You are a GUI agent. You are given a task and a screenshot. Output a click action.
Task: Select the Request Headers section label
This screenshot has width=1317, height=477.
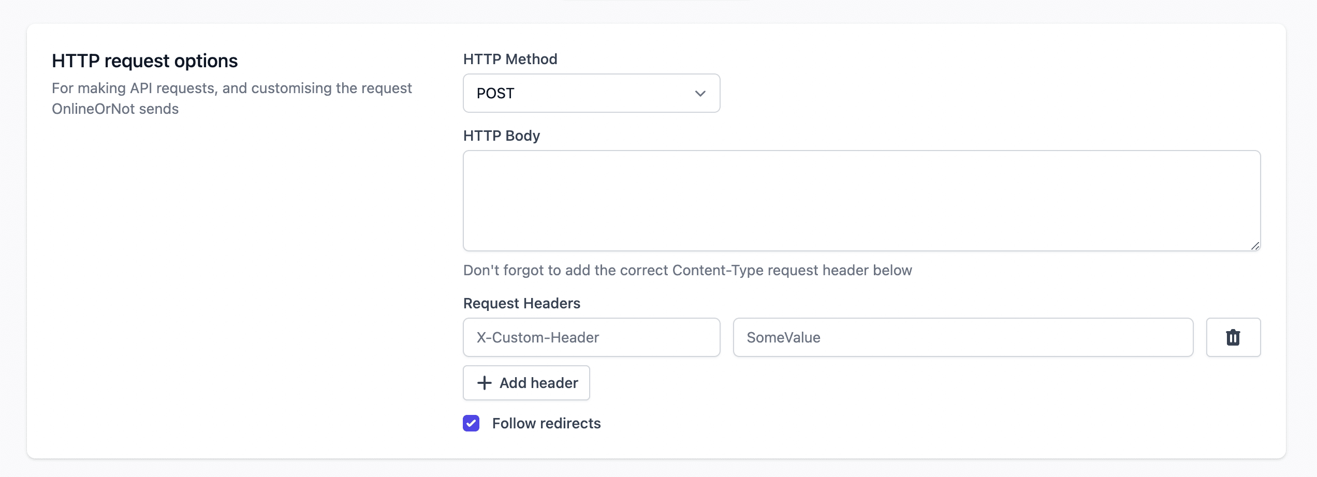tap(521, 303)
